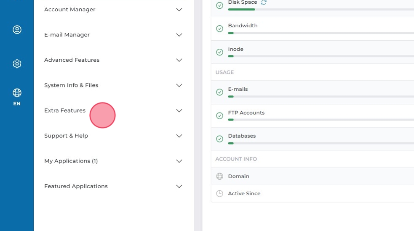Click the My Applications (1) label

click(x=71, y=161)
